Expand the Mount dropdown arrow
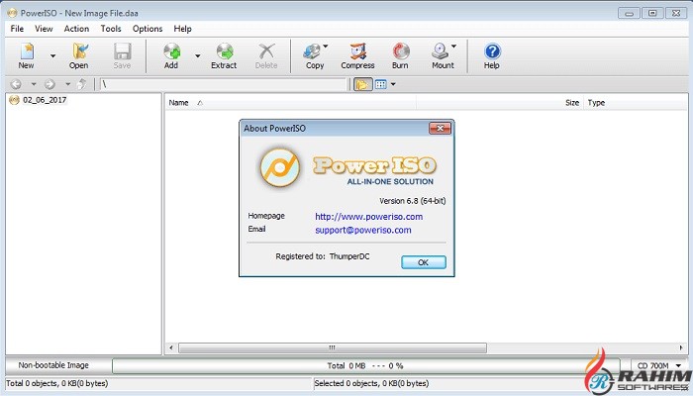This screenshot has height=396, width=693. 453,46
